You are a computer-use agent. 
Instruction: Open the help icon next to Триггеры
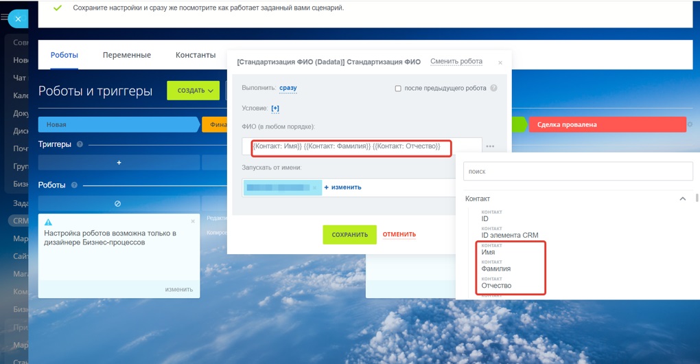coord(80,144)
